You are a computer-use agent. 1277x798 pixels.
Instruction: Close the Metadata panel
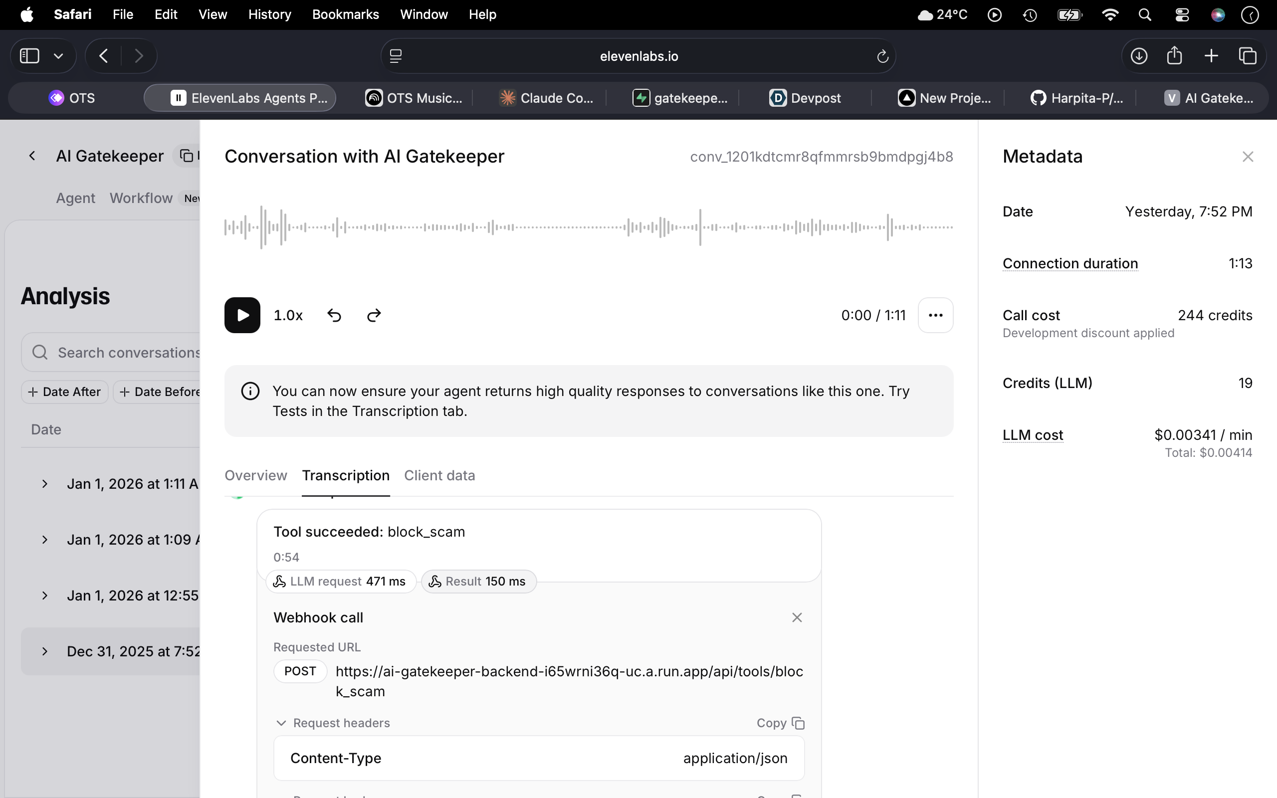pyautogui.click(x=1248, y=157)
